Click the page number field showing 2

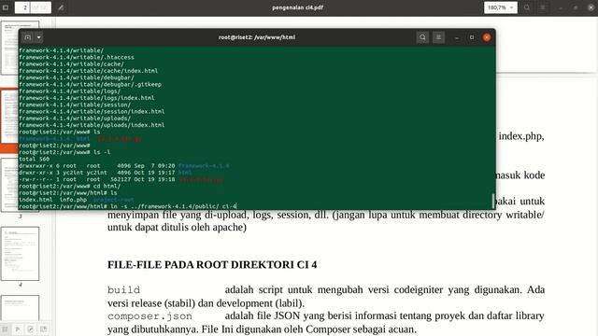22,7
